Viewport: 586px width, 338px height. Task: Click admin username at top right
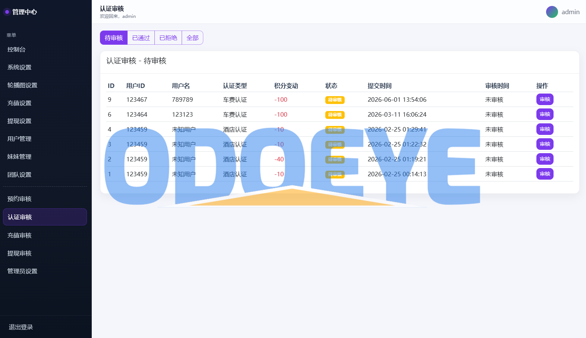(x=571, y=12)
